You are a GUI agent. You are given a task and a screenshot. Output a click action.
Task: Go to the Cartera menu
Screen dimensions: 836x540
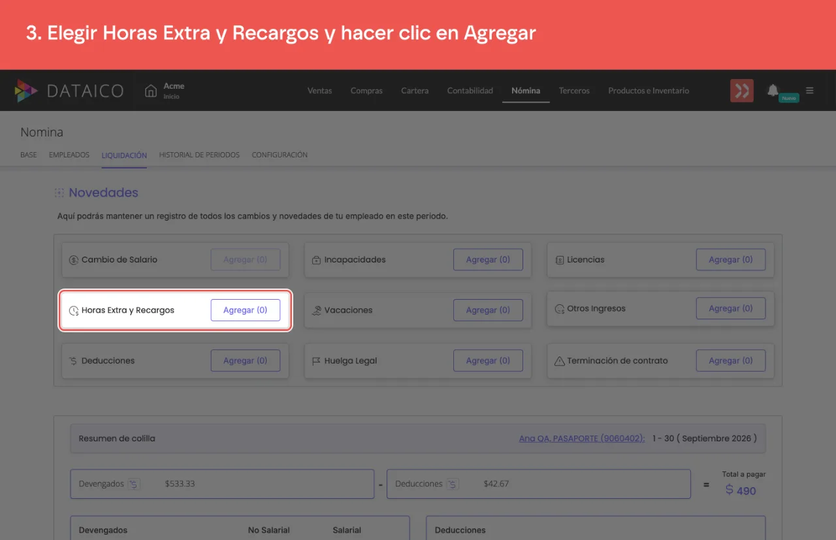(x=415, y=91)
